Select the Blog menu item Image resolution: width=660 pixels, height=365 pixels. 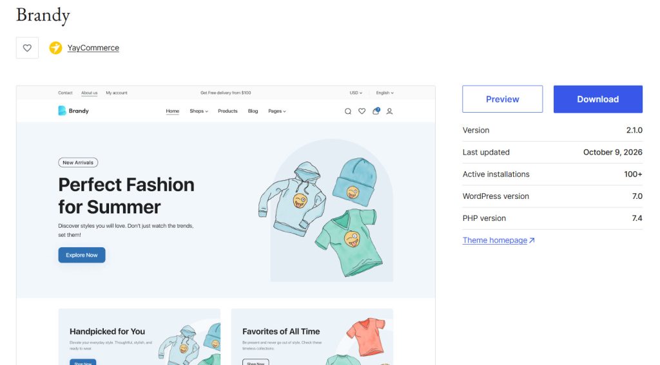tap(253, 111)
